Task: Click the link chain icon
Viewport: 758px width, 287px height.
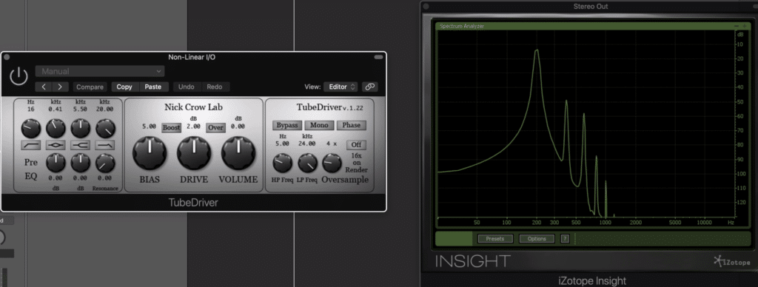Action: point(370,87)
